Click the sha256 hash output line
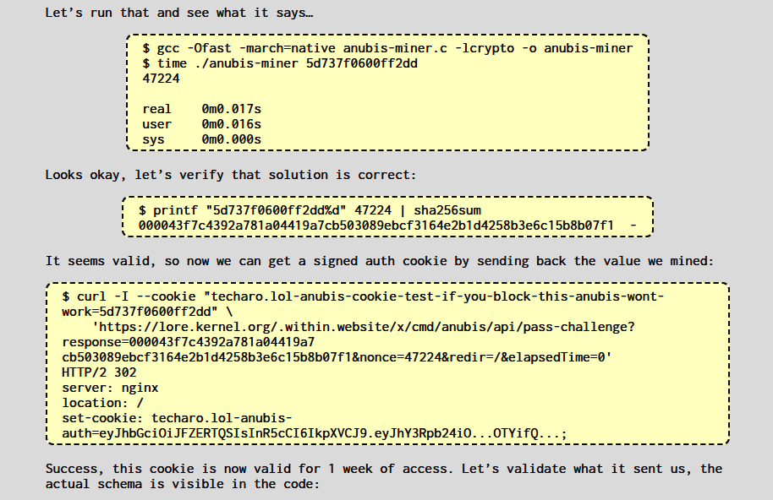 376,225
